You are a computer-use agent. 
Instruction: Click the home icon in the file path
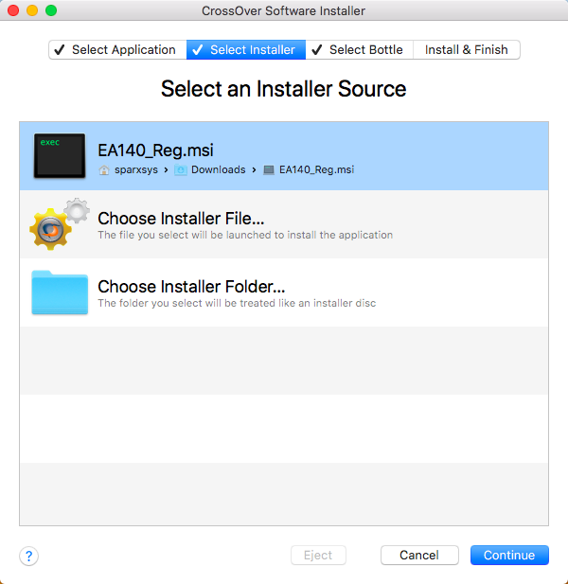pos(104,170)
